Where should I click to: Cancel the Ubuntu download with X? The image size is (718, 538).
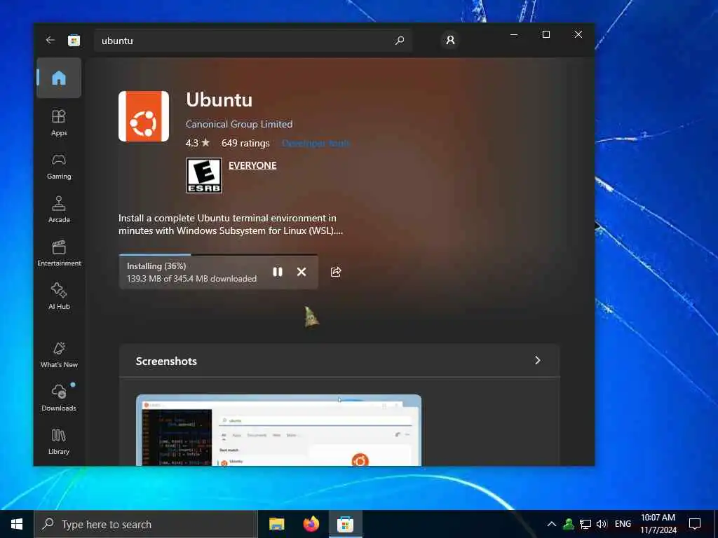tap(302, 272)
